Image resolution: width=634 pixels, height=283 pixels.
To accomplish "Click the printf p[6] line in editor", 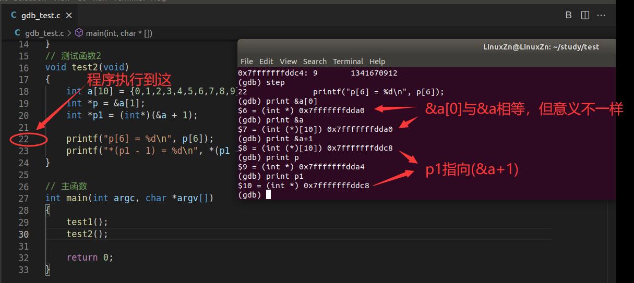I will click(x=140, y=139).
